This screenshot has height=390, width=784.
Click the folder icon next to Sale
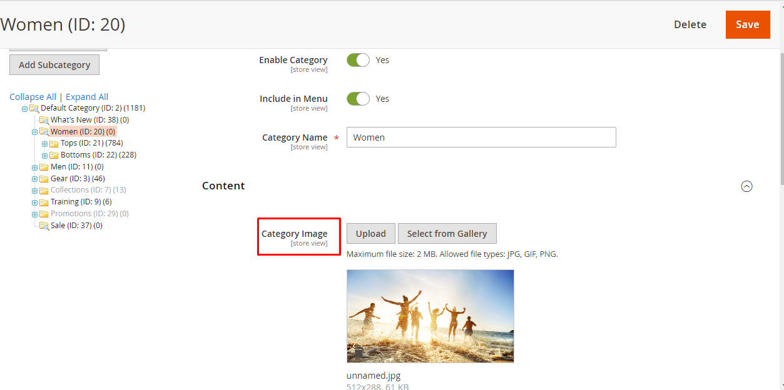coord(44,226)
